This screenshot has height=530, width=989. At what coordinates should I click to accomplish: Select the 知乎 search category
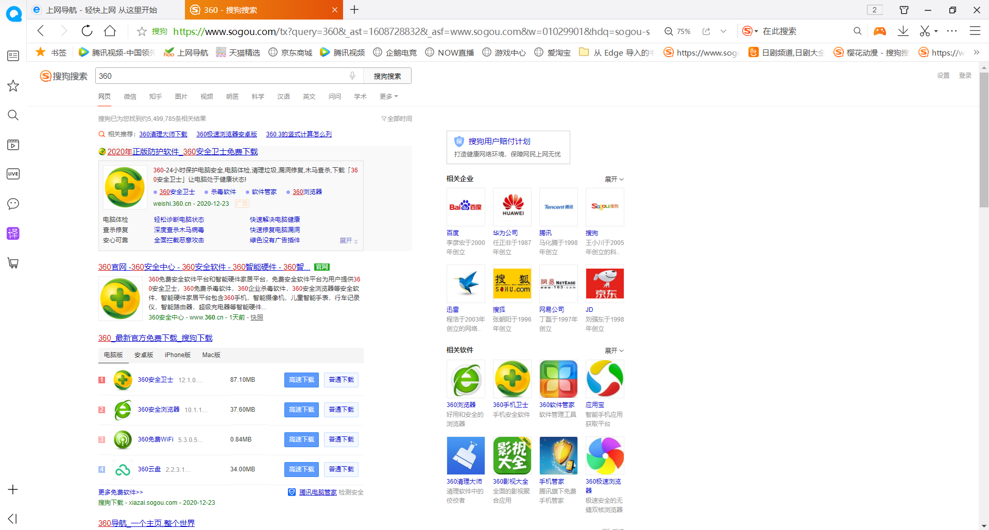(156, 97)
